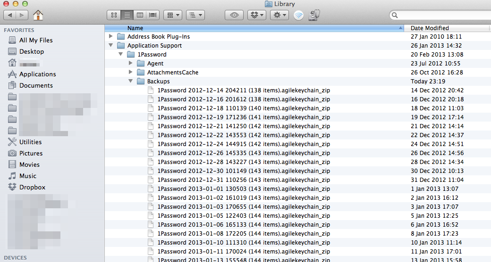
Task: Click the Quick Look eye button
Action: [234, 15]
